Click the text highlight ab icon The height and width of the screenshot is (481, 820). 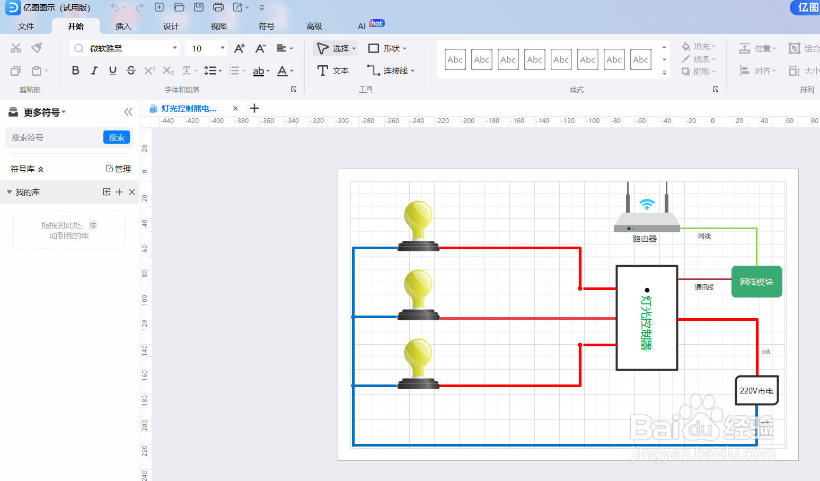(x=259, y=71)
